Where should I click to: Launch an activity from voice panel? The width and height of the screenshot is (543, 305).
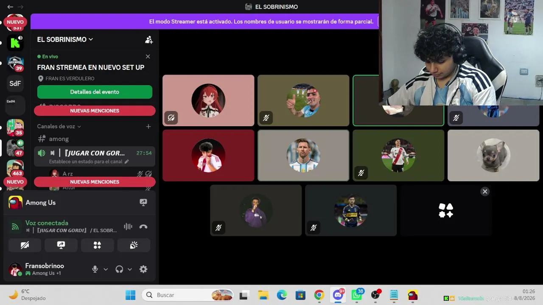[x=98, y=245]
